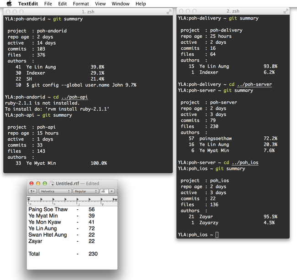Zoom the Untitled.rtf window with the green button

(x=44, y=183)
